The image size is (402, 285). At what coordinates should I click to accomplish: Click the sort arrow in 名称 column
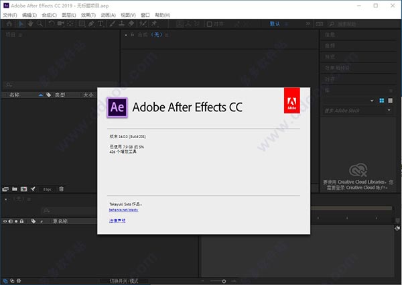click(40, 95)
